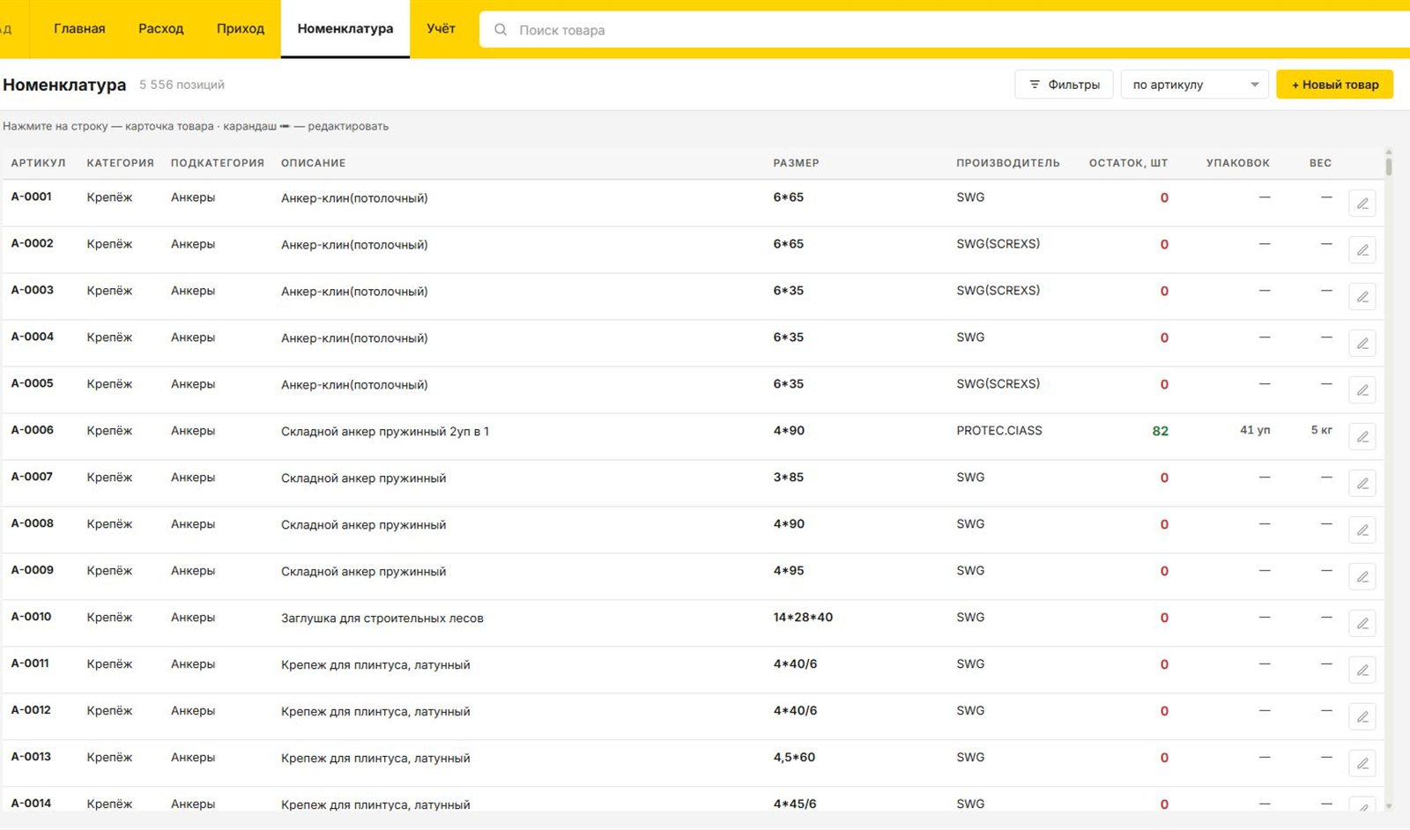Click the edit pencil for A-0011
Image resolution: width=1410 pixels, height=830 pixels.
pos(1362,671)
